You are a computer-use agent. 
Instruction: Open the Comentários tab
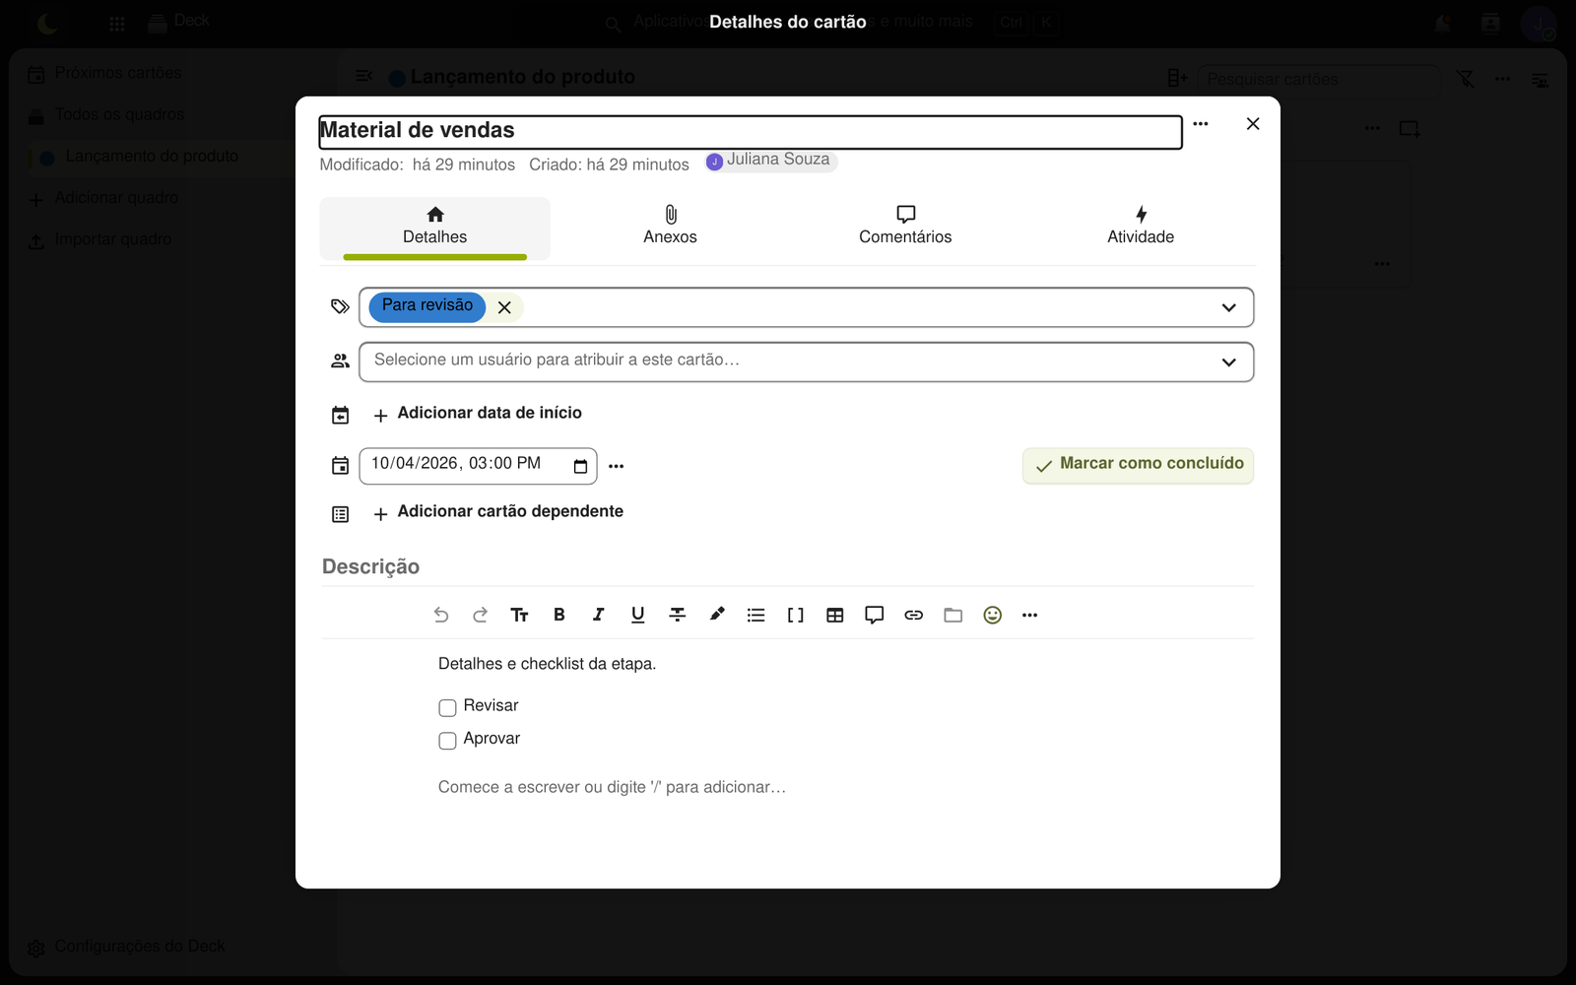click(x=905, y=228)
